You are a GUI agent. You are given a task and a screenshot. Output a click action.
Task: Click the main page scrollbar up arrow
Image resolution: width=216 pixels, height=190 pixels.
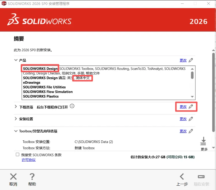213,50
